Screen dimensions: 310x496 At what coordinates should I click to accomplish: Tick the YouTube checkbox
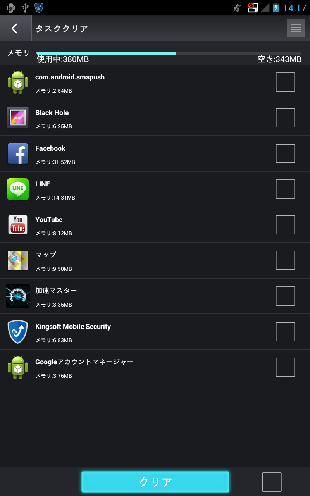pos(285,225)
